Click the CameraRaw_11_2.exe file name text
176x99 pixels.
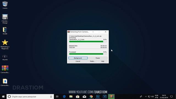[76, 40]
